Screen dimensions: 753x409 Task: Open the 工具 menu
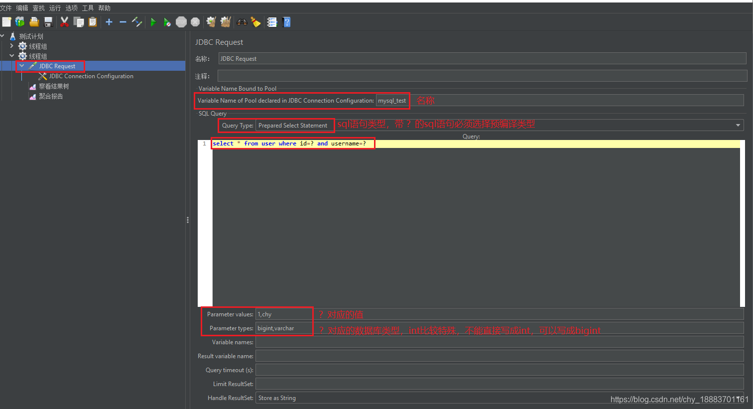[x=88, y=8]
